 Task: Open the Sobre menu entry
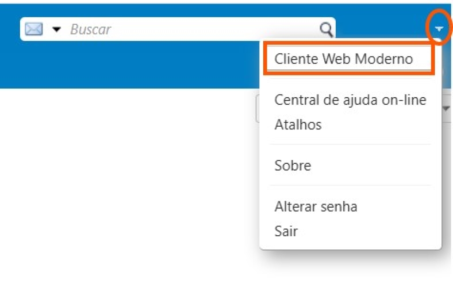pos(292,166)
